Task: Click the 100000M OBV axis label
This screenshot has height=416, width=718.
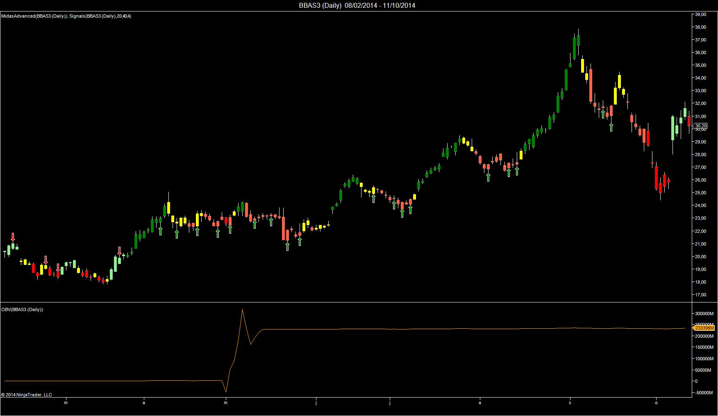Action: click(x=704, y=359)
